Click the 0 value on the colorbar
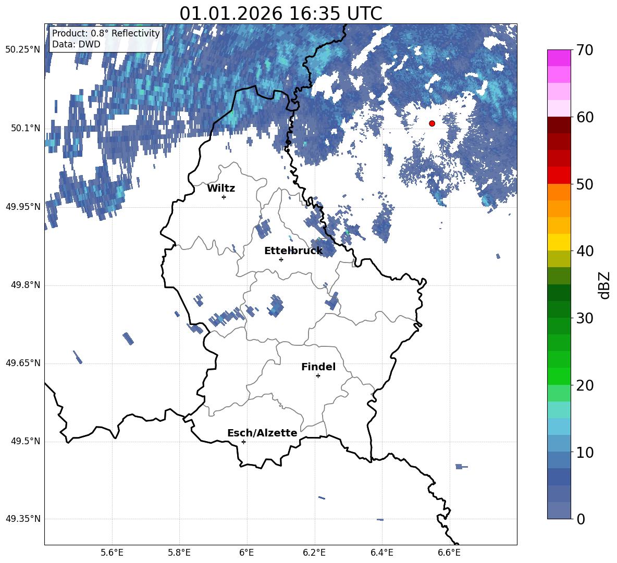This screenshot has height=563, width=617. (x=581, y=519)
